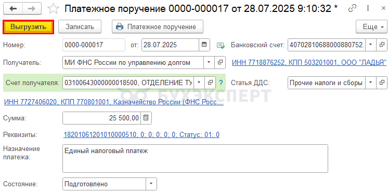Add document to favorites star
The width and height of the screenshot is (388, 192).
tap(53, 8)
